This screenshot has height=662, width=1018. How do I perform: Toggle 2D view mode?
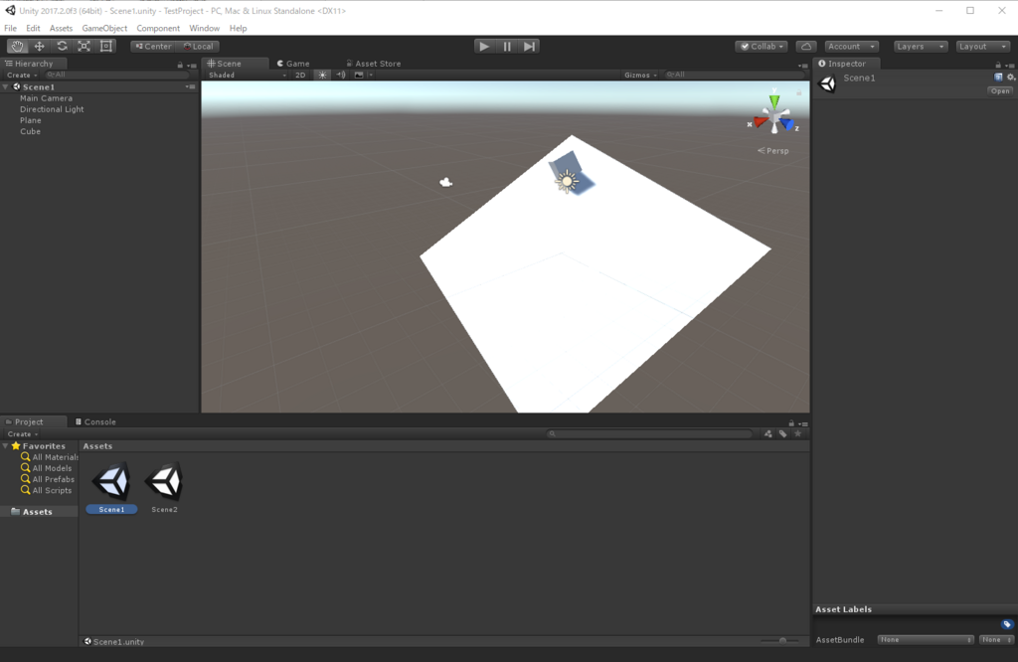(300, 75)
